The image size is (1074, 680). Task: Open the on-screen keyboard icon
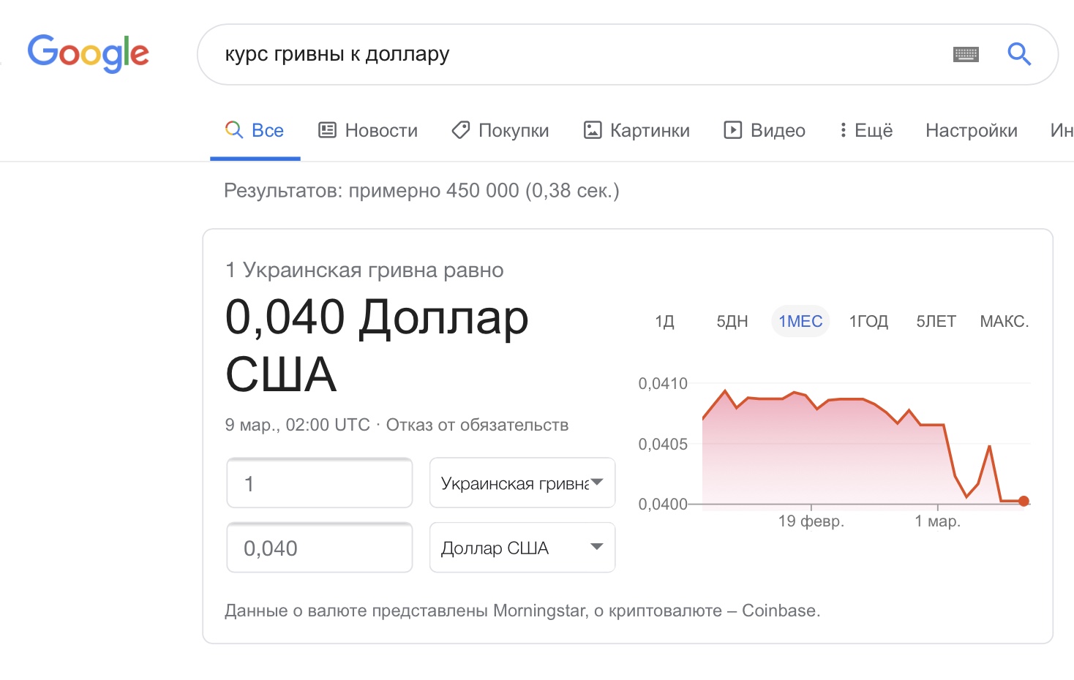(x=966, y=54)
